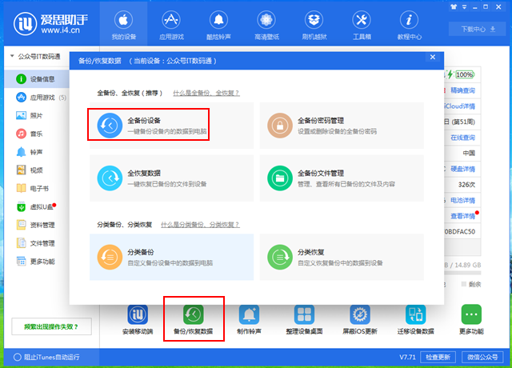Select 照片 in the left sidebar

37,115
